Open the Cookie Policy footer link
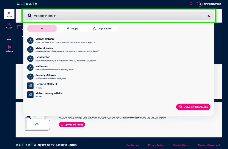228x149 pixels. pyautogui.click(x=181, y=145)
